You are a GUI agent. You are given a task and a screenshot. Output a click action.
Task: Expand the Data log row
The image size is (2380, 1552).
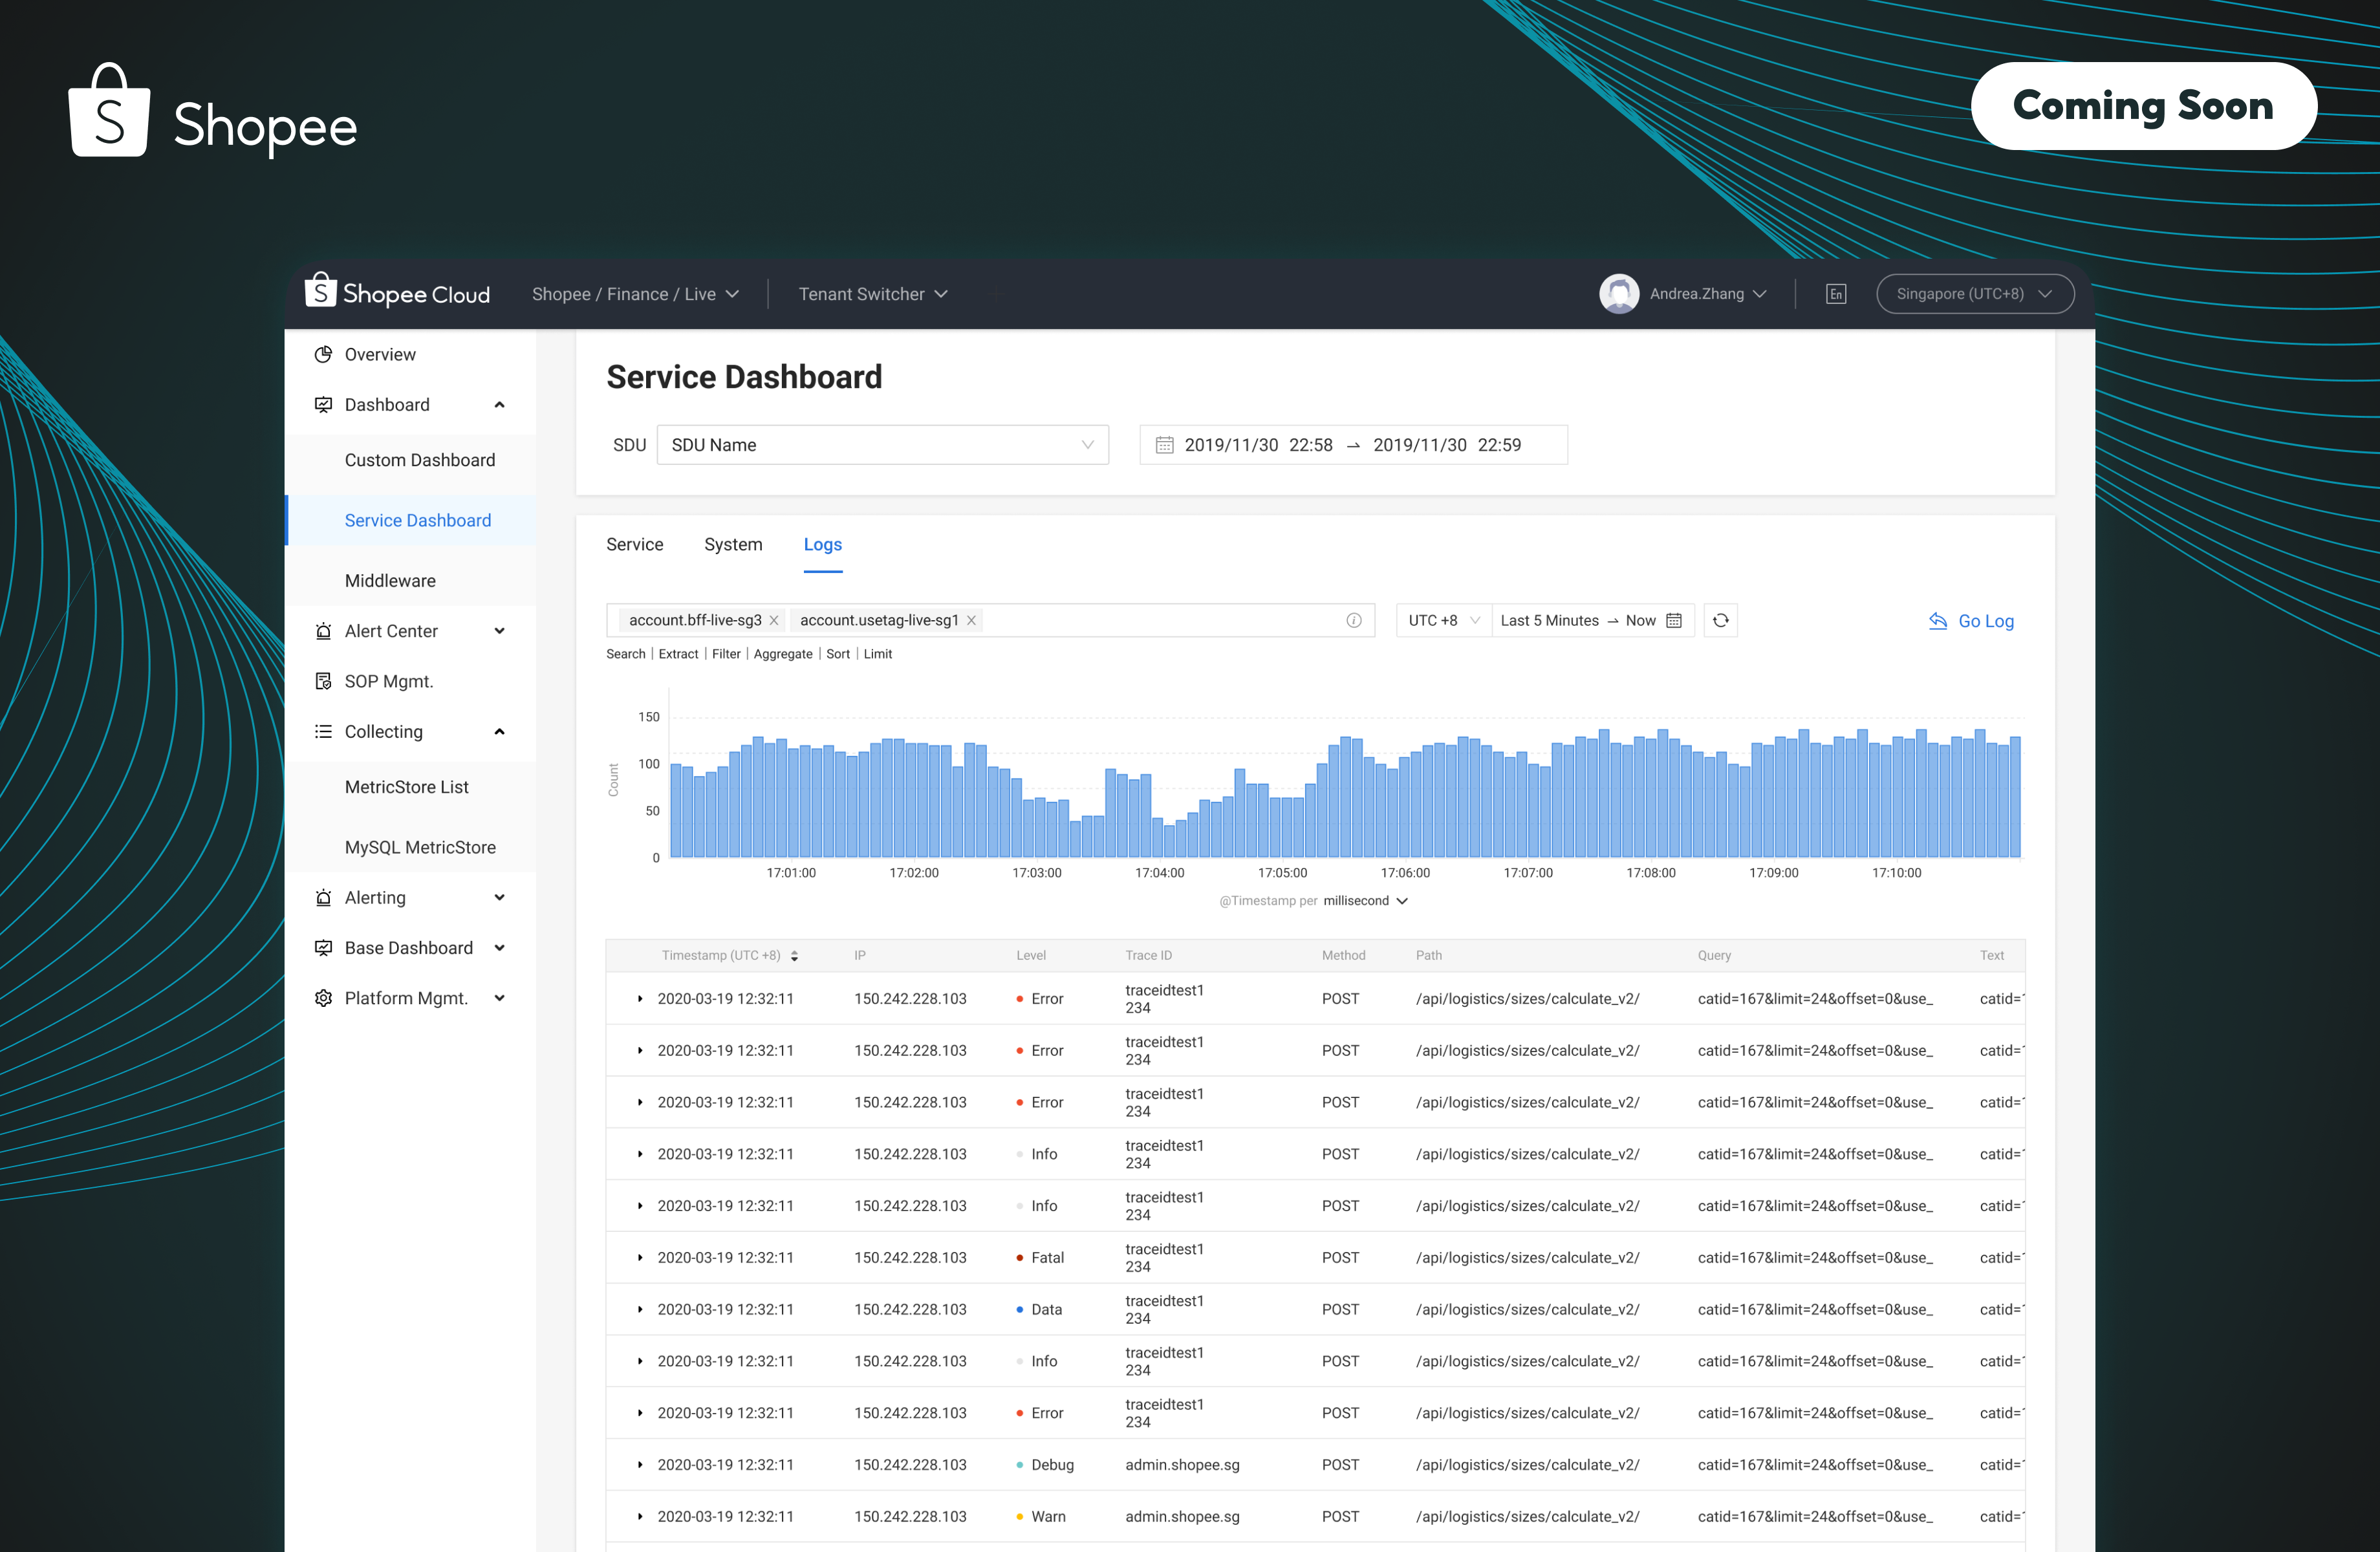click(640, 1309)
